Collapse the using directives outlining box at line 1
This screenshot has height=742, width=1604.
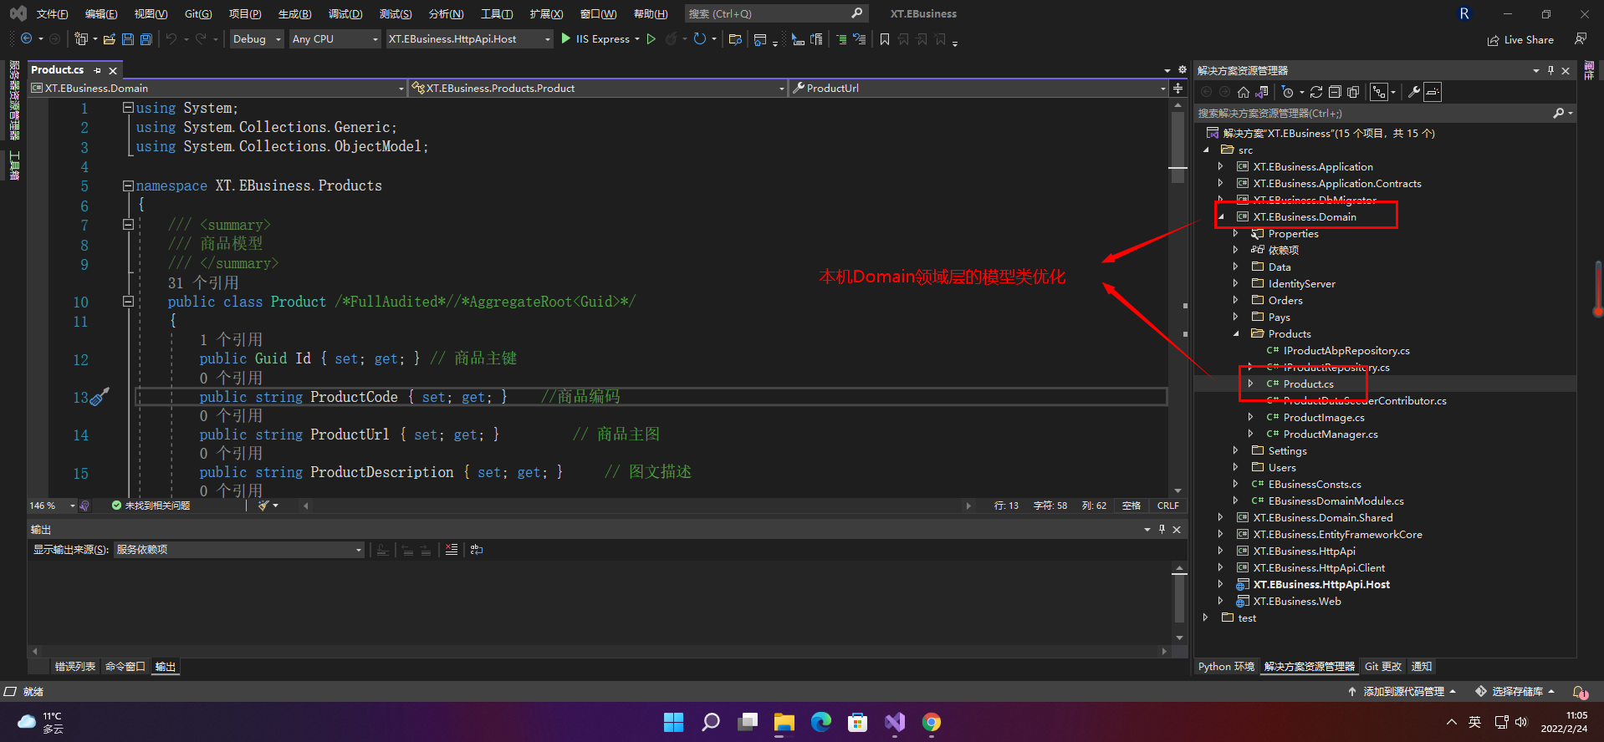(x=128, y=108)
